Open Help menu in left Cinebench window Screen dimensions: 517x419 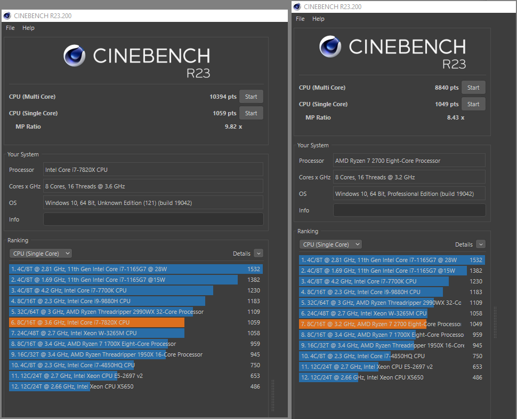pyautogui.click(x=28, y=28)
